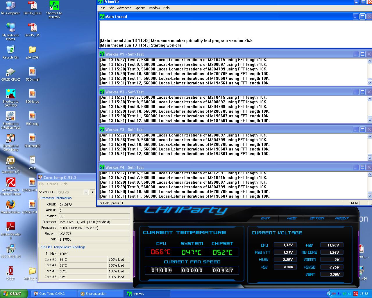Click the Windows start button
The image size is (372, 298).
14,294
